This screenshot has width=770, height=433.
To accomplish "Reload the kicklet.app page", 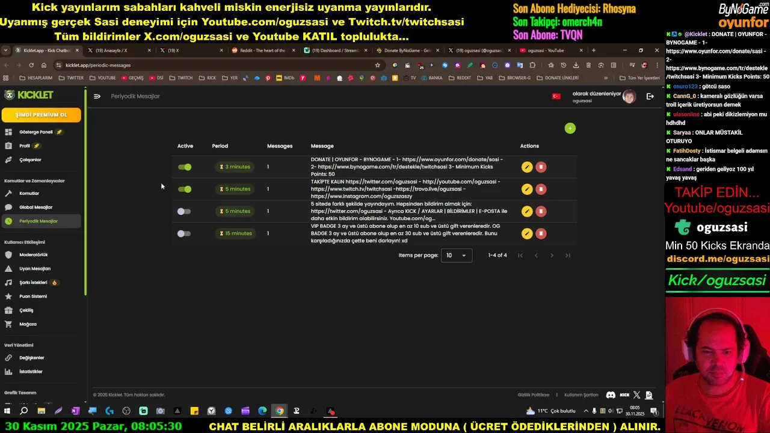I will click(31, 65).
